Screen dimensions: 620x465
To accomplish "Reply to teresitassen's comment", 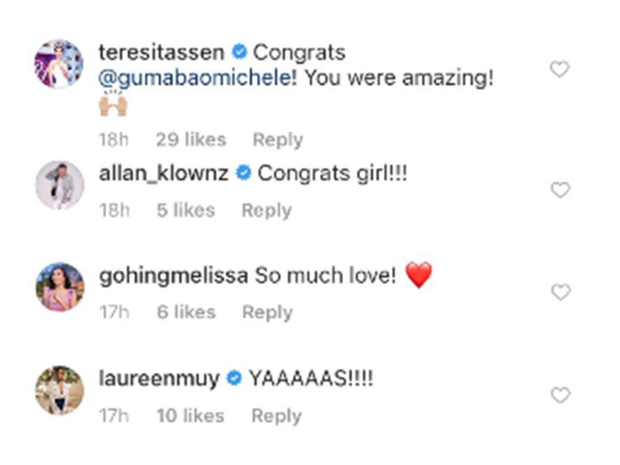I will click(x=277, y=140).
